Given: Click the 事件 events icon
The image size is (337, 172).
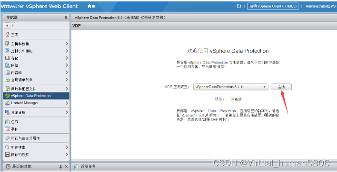Looking at the screenshot, I should pyautogui.click(x=8, y=129).
